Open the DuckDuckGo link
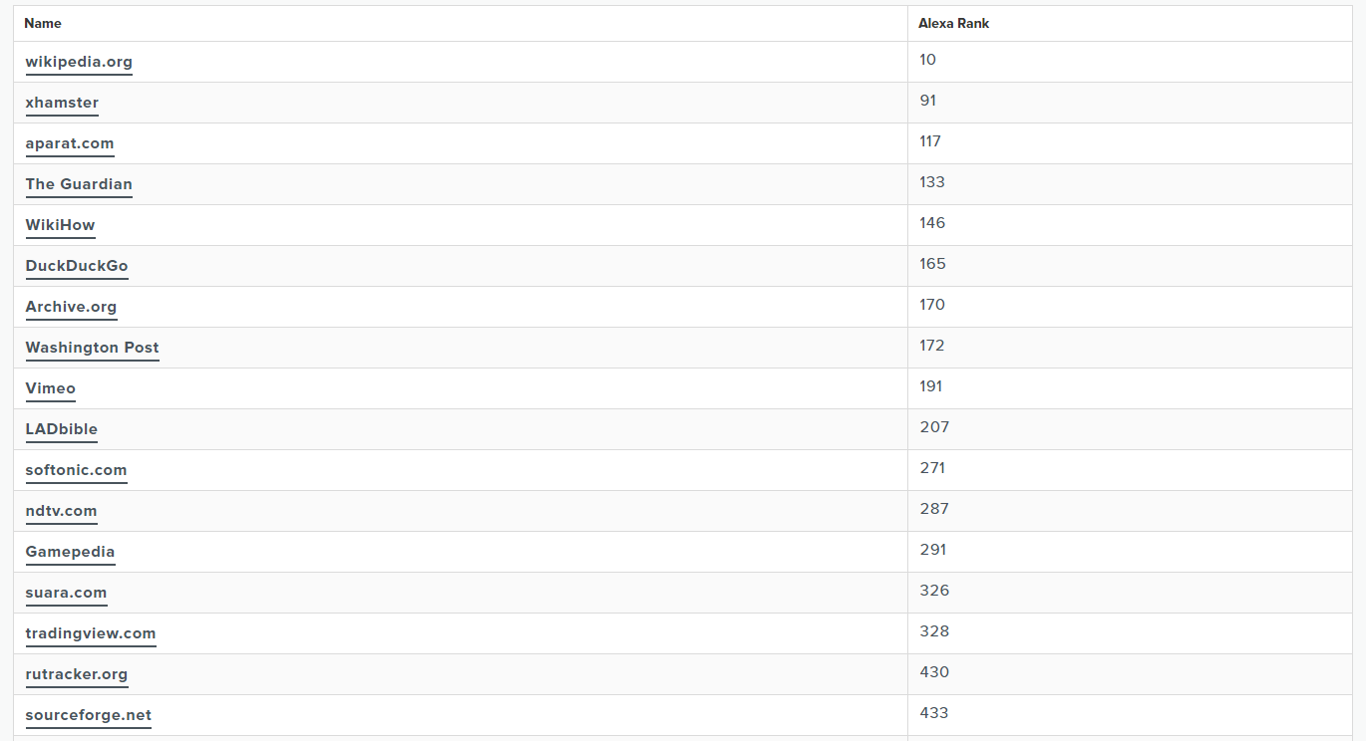 (x=77, y=266)
